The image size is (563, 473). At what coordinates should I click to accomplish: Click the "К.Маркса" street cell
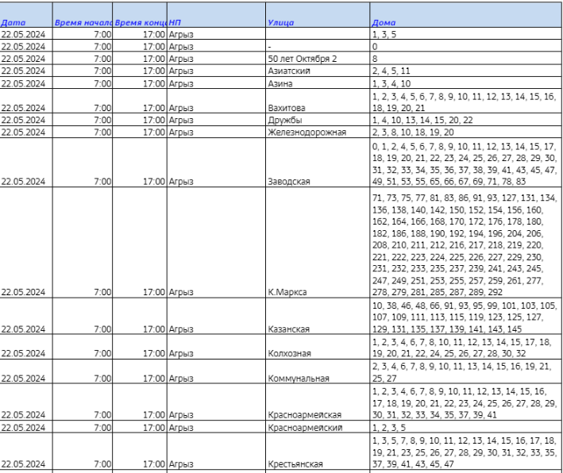click(287, 291)
